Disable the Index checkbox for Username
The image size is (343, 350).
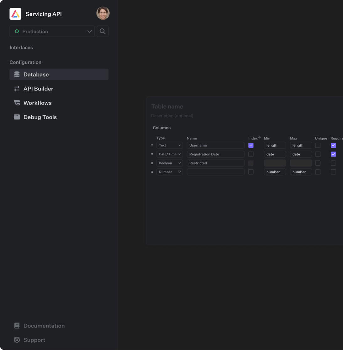click(x=251, y=145)
